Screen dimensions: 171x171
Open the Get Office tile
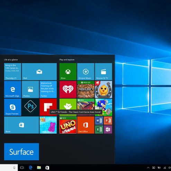click(x=86, y=125)
